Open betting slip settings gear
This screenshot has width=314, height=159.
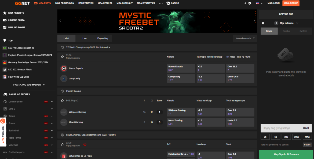coord(263,23)
